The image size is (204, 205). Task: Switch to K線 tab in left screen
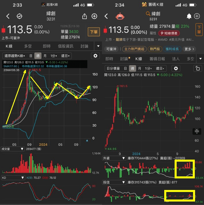9,46
